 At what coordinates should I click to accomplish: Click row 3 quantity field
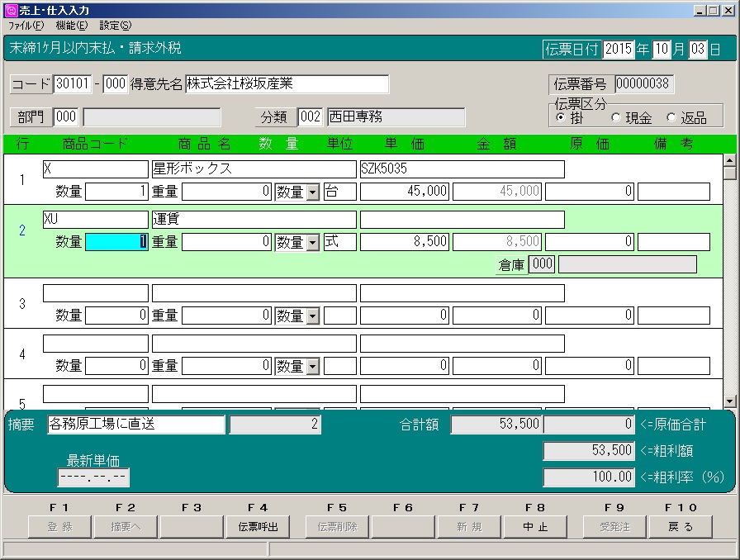coord(116,316)
